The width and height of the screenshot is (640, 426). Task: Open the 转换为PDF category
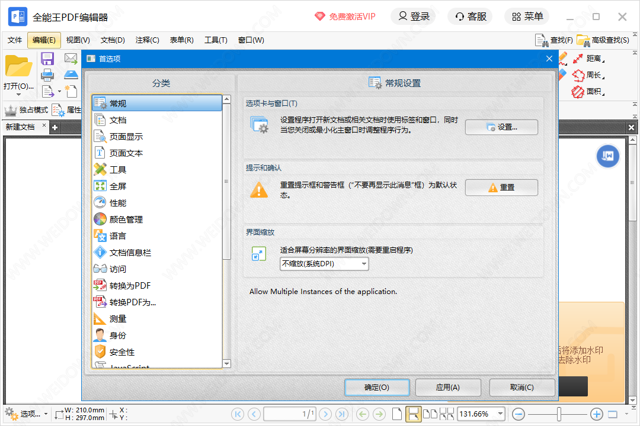(157, 286)
